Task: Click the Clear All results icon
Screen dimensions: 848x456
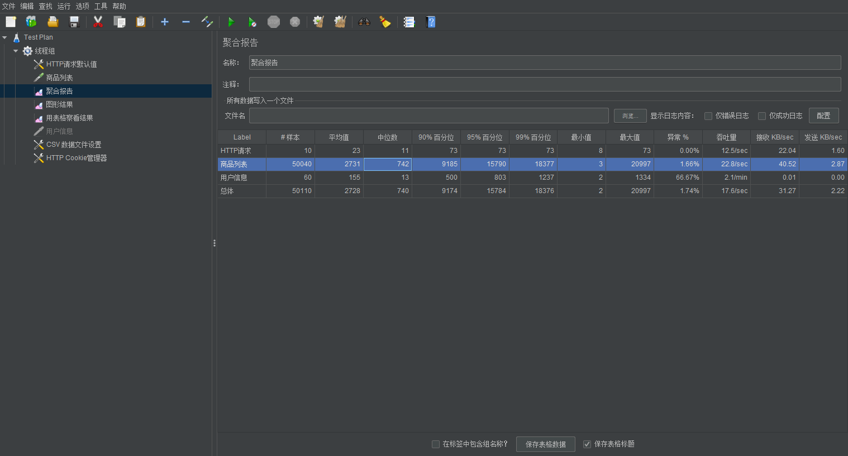Action: (x=340, y=22)
